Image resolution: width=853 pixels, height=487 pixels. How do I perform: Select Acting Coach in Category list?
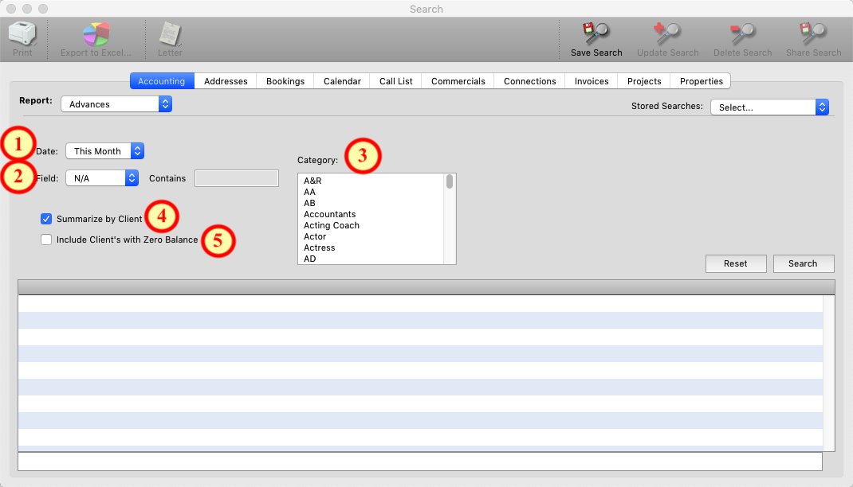click(332, 225)
